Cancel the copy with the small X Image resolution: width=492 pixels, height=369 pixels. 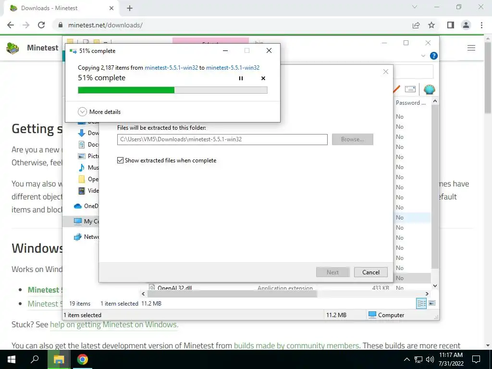(x=263, y=78)
